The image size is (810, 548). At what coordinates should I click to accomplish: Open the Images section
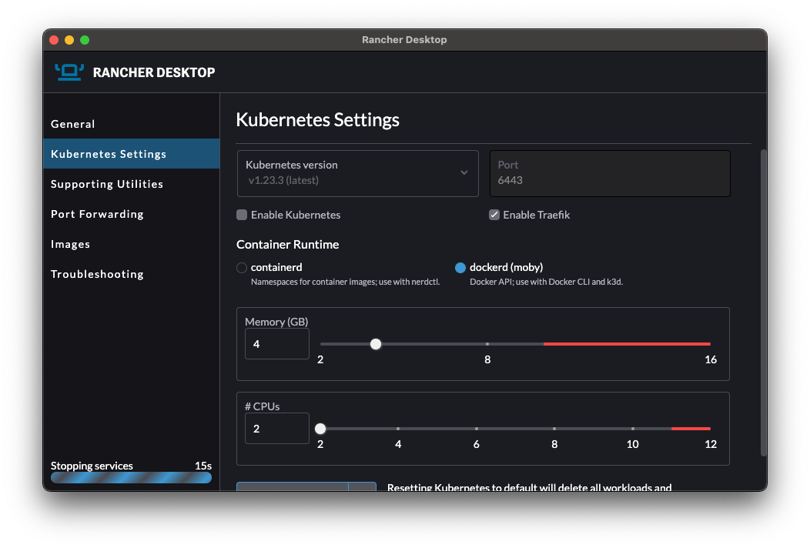click(71, 244)
